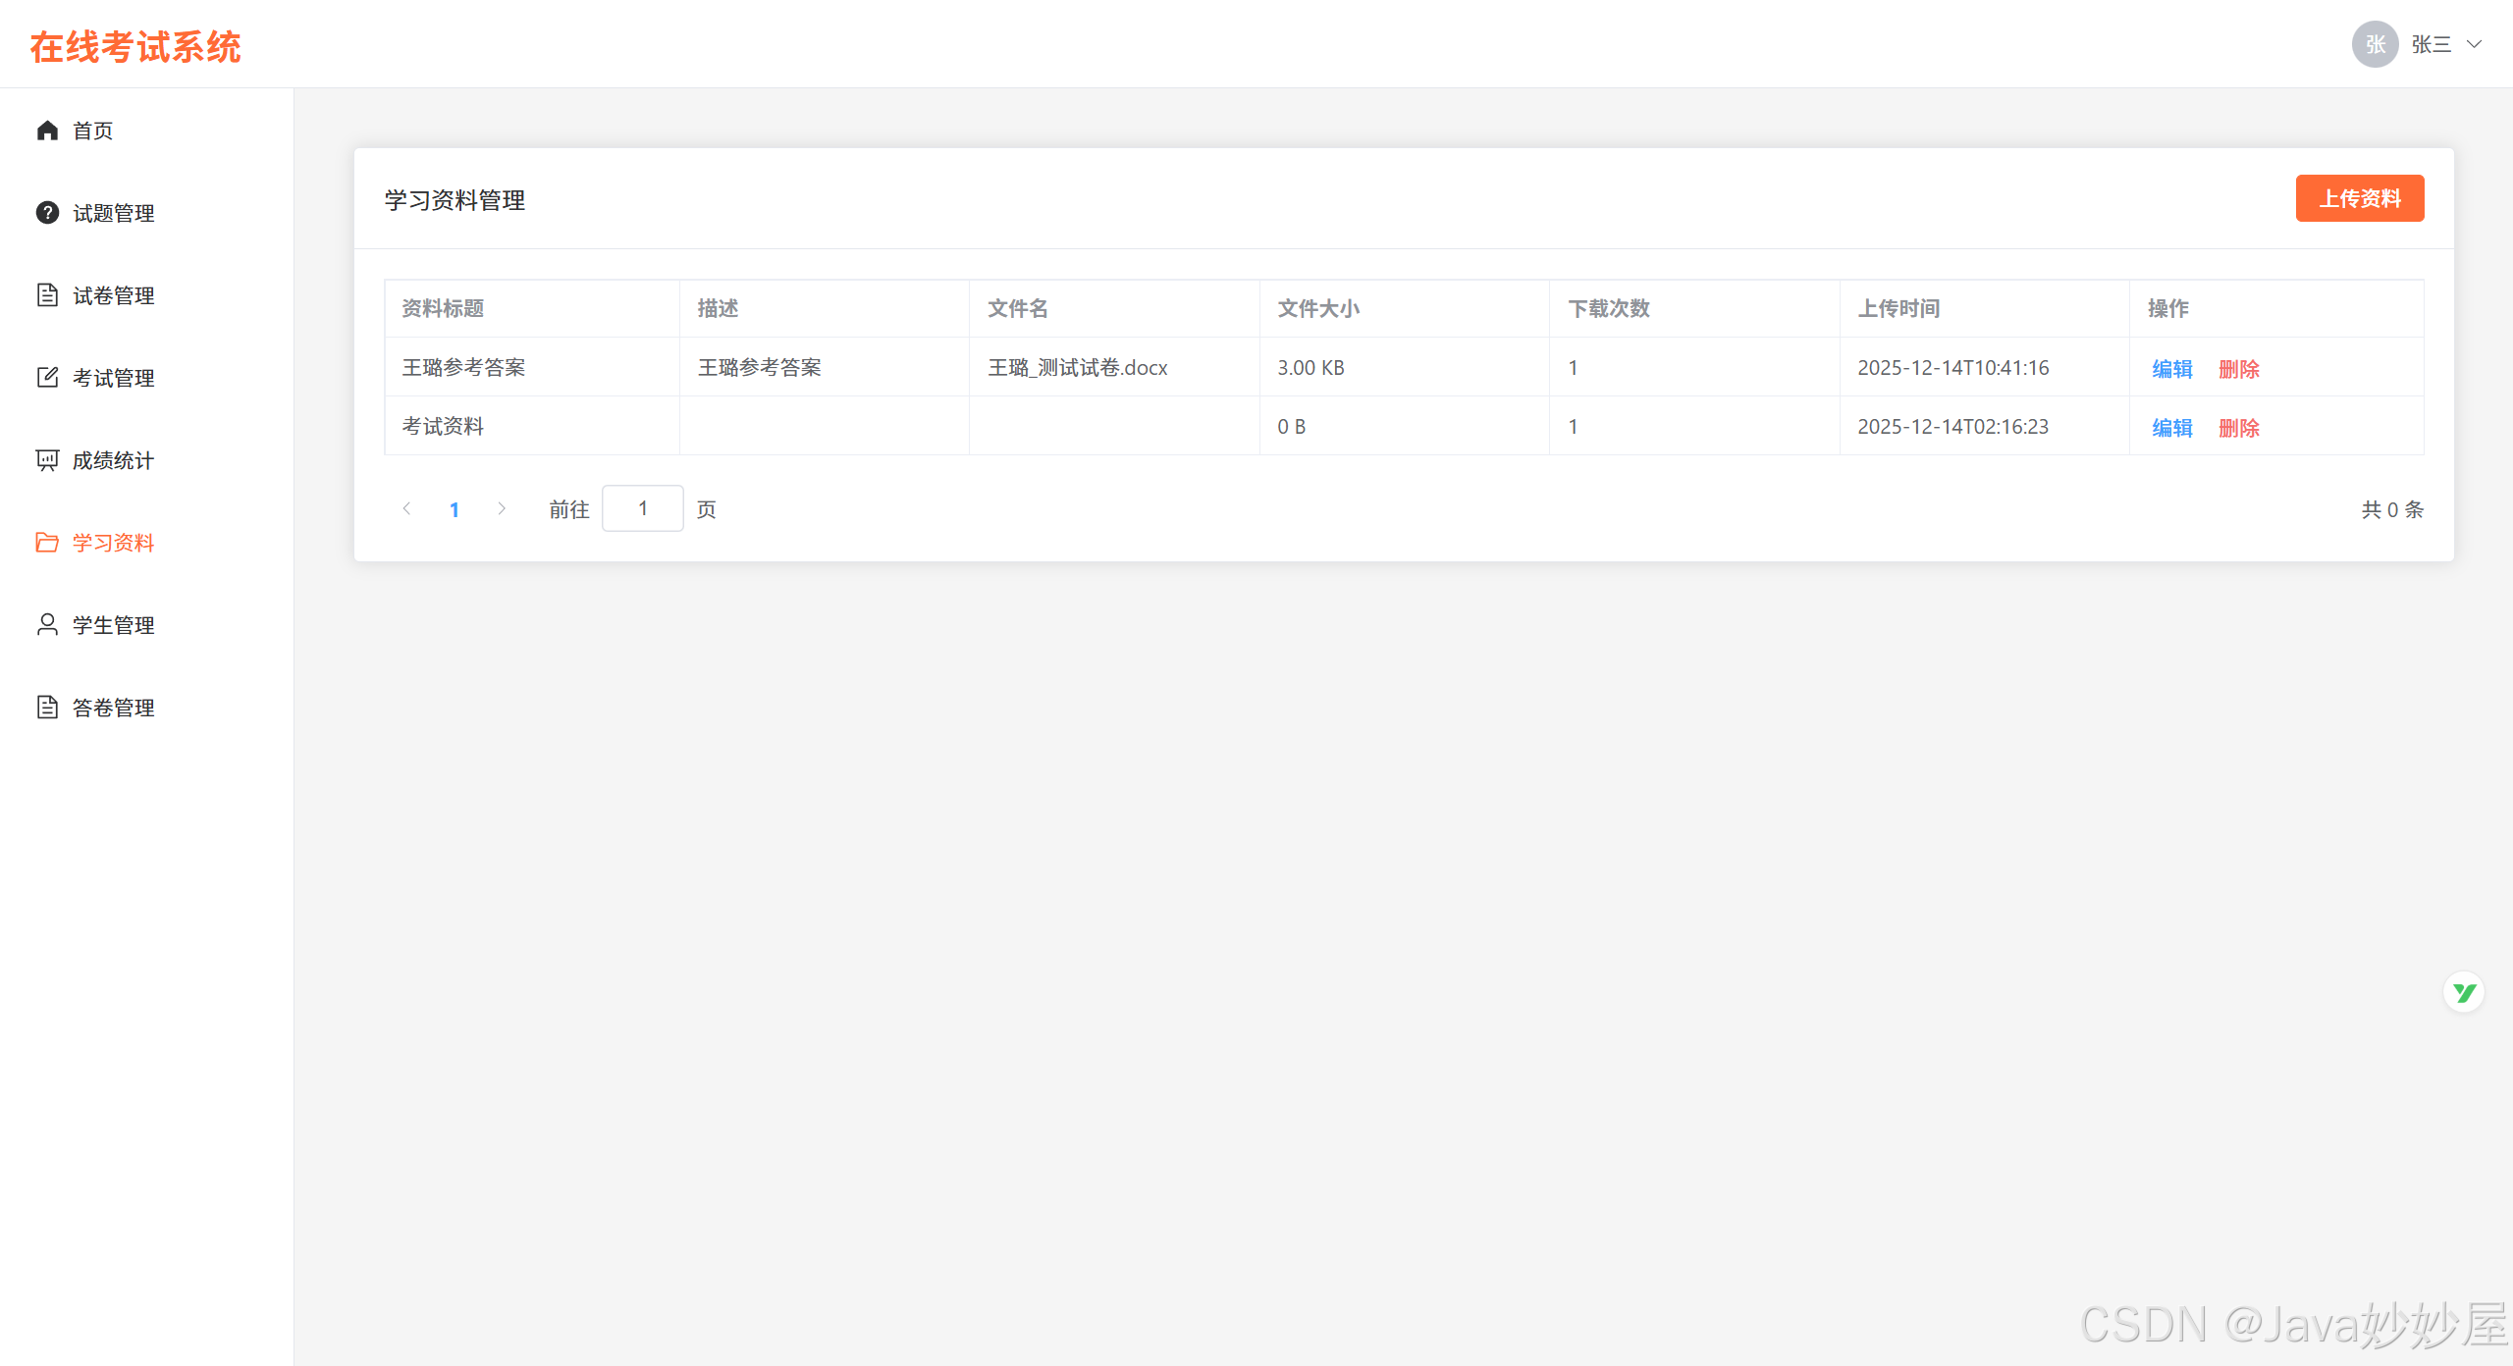Click the chart board icon for 成绩统计
2513x1366 pixels.
[x=47, y=460]
